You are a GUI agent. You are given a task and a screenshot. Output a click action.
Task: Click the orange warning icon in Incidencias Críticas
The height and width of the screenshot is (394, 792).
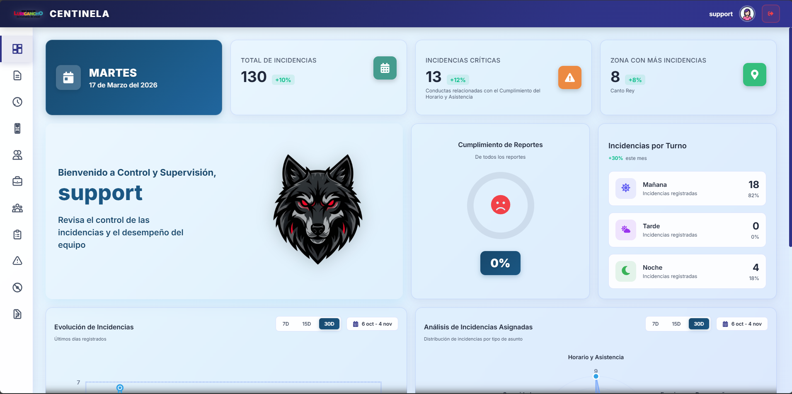(x=570, y=77)
